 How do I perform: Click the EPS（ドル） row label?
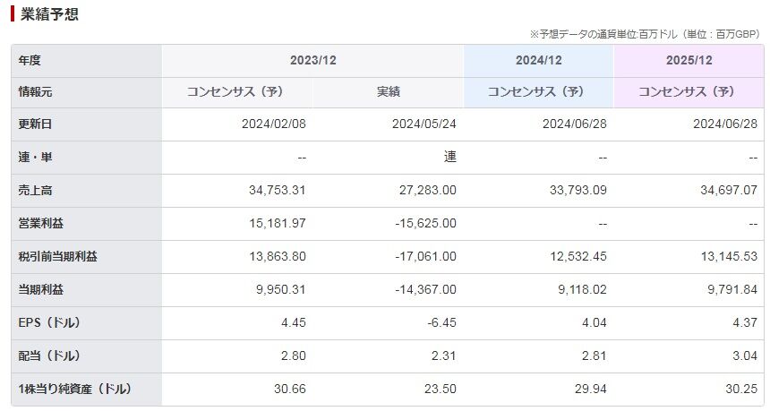coord(49,323)
